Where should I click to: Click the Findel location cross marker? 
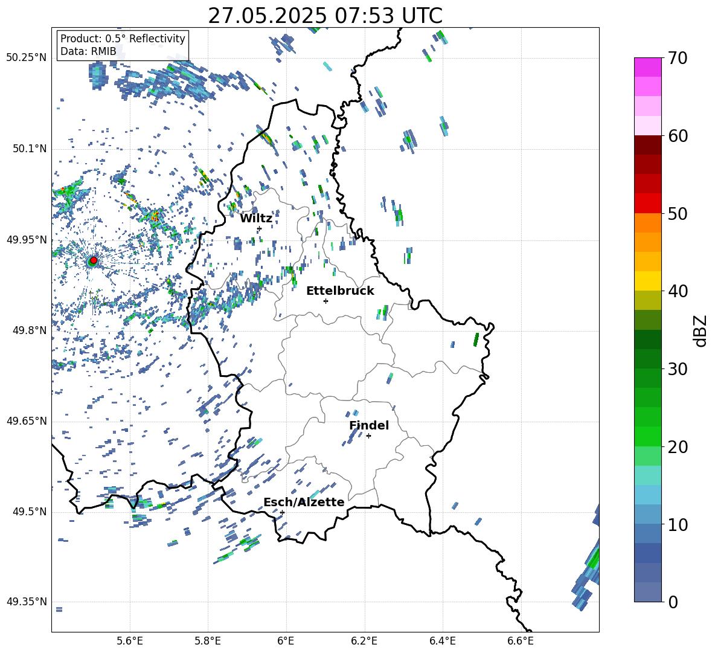[368, 436]
